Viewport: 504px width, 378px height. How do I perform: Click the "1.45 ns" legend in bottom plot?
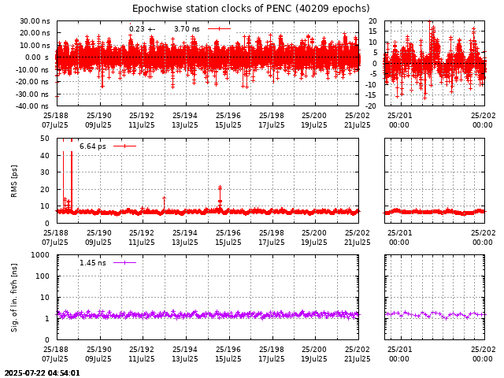coord(93,263)
